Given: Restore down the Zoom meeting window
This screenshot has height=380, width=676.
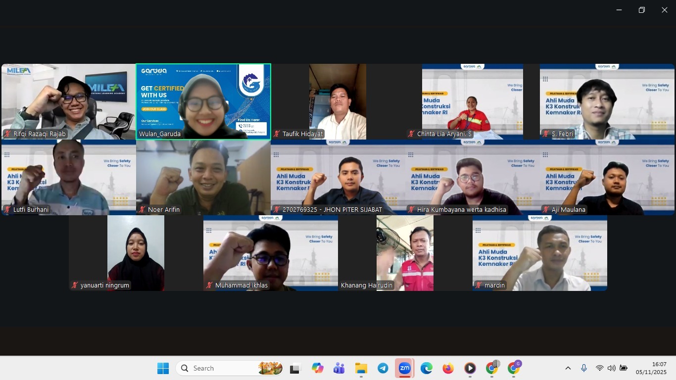Looking at the screenshot, I should [641, 10].
